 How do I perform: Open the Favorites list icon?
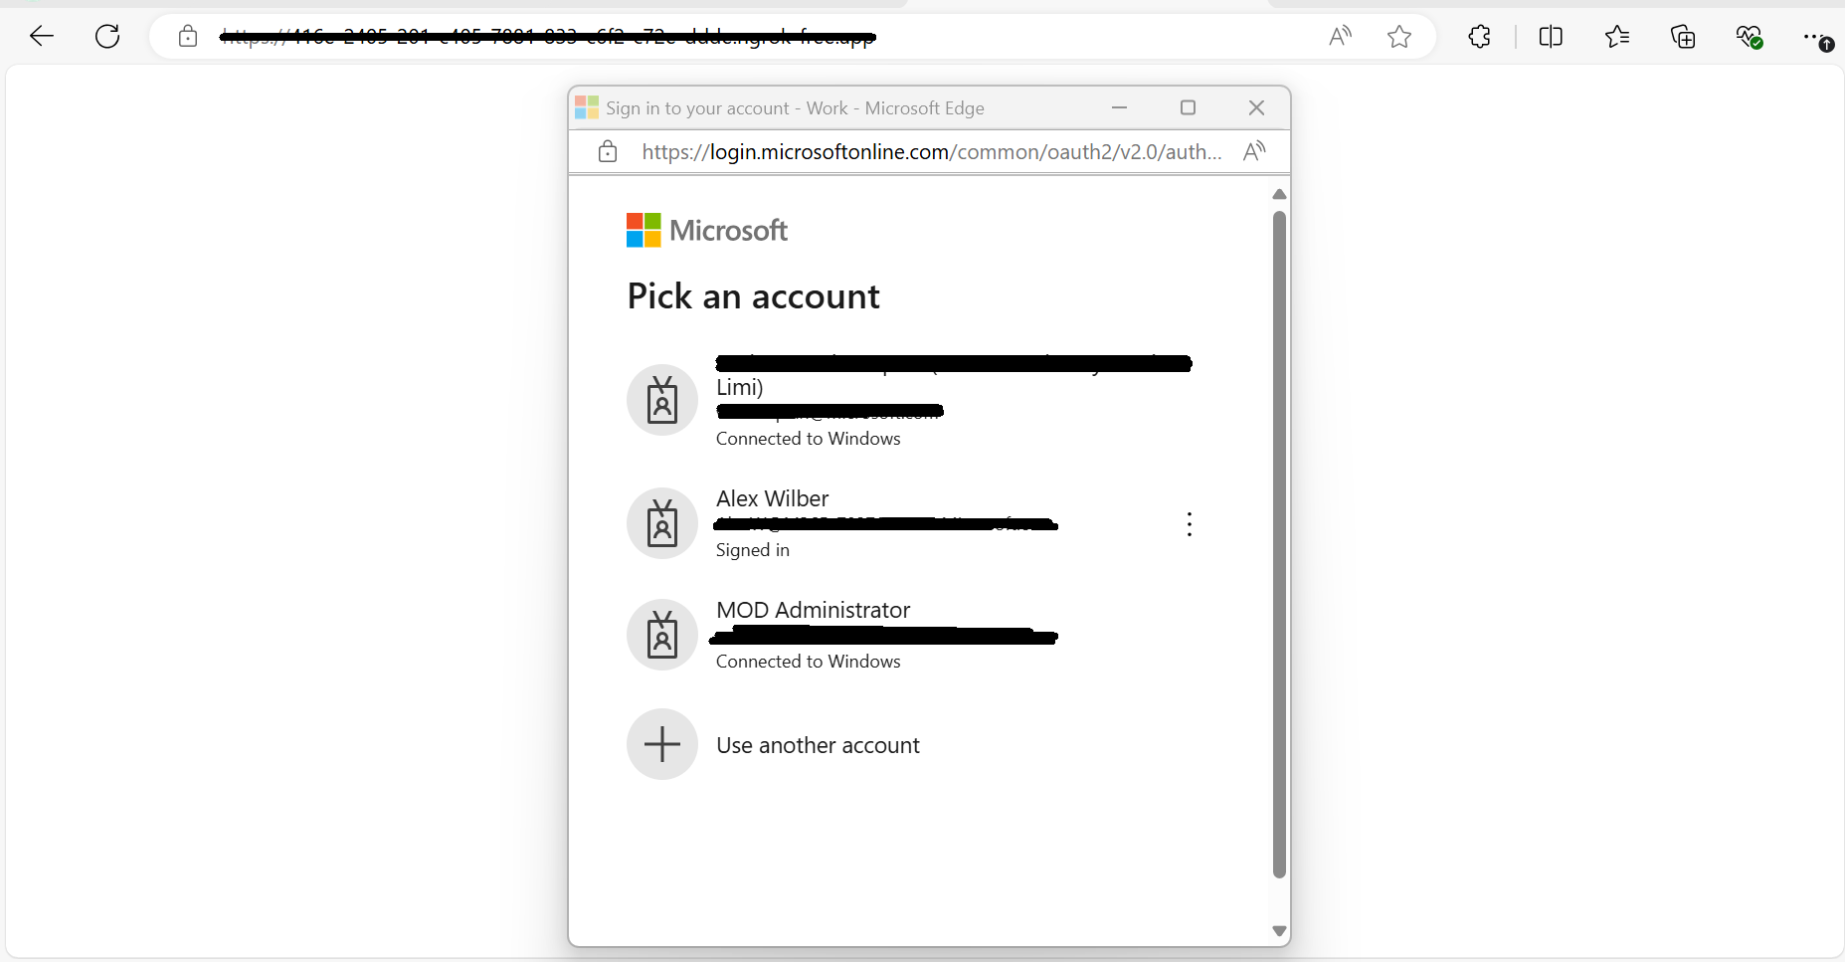tap(1617, 37)
